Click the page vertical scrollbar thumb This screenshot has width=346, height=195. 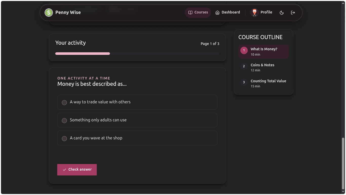tap(343, 164)
